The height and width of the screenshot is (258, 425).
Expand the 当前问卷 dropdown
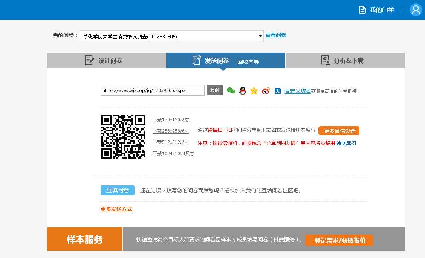(171, 36)
